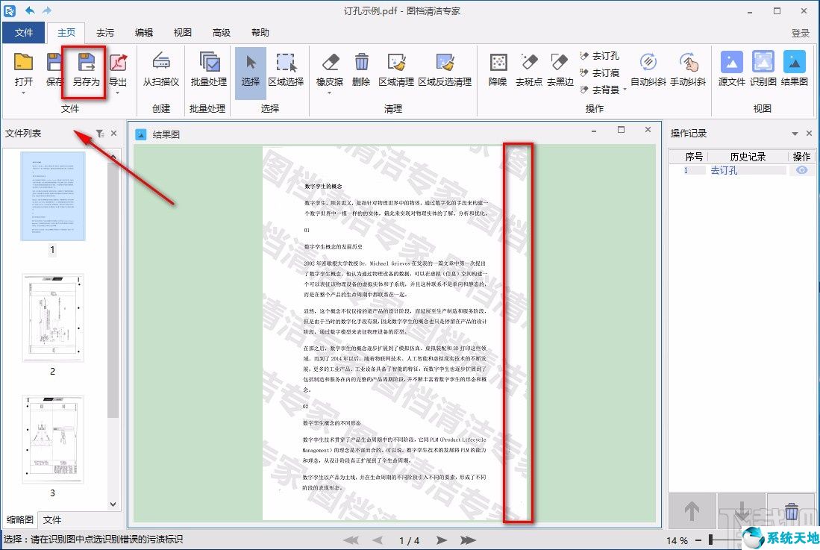
Task: Click the 去黑边 remove black edges icon
Action: pyautogui.click(x=559, y=71)
